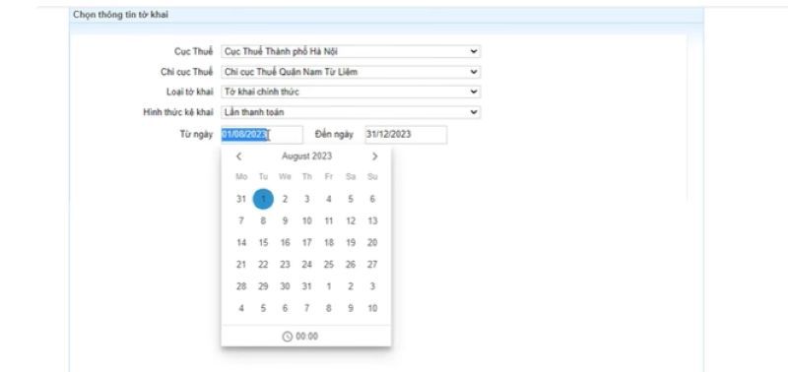
Task: Pick day 30 in the calendar
Action: click(x=285, y=286)
